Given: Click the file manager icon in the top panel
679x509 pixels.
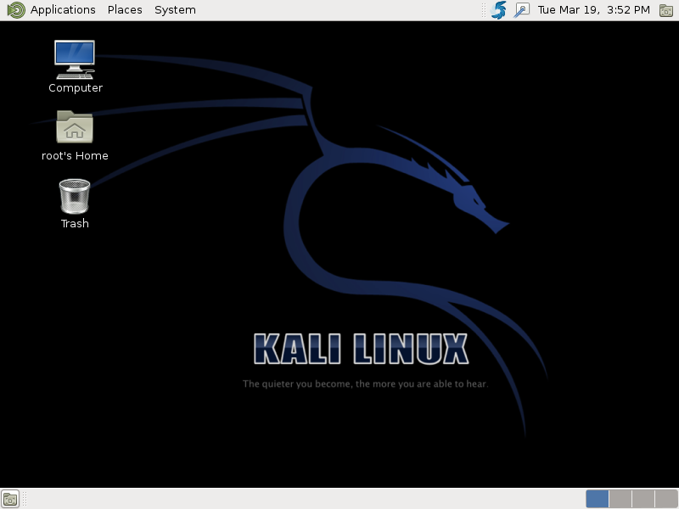Looking at the screenshot, I should [668, 10].
